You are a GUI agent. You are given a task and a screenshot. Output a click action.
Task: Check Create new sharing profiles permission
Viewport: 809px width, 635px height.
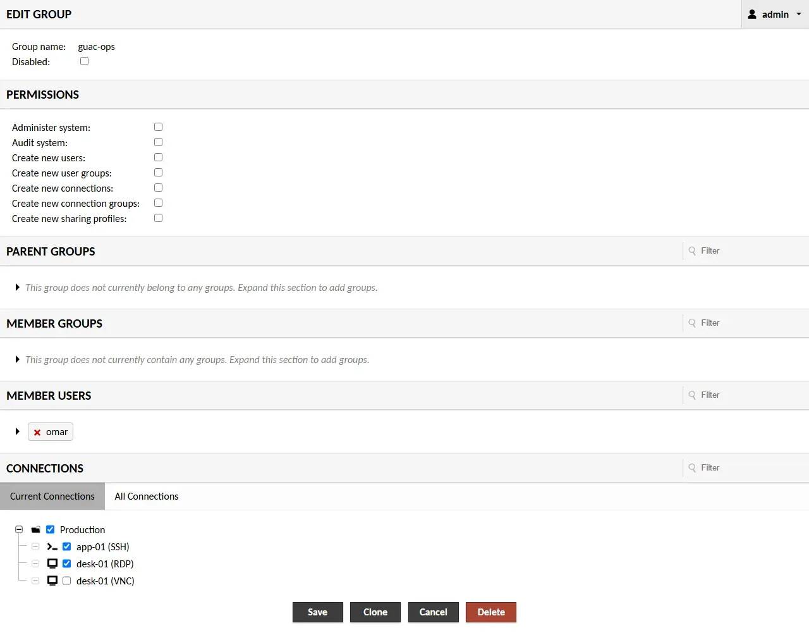(158, 218)
